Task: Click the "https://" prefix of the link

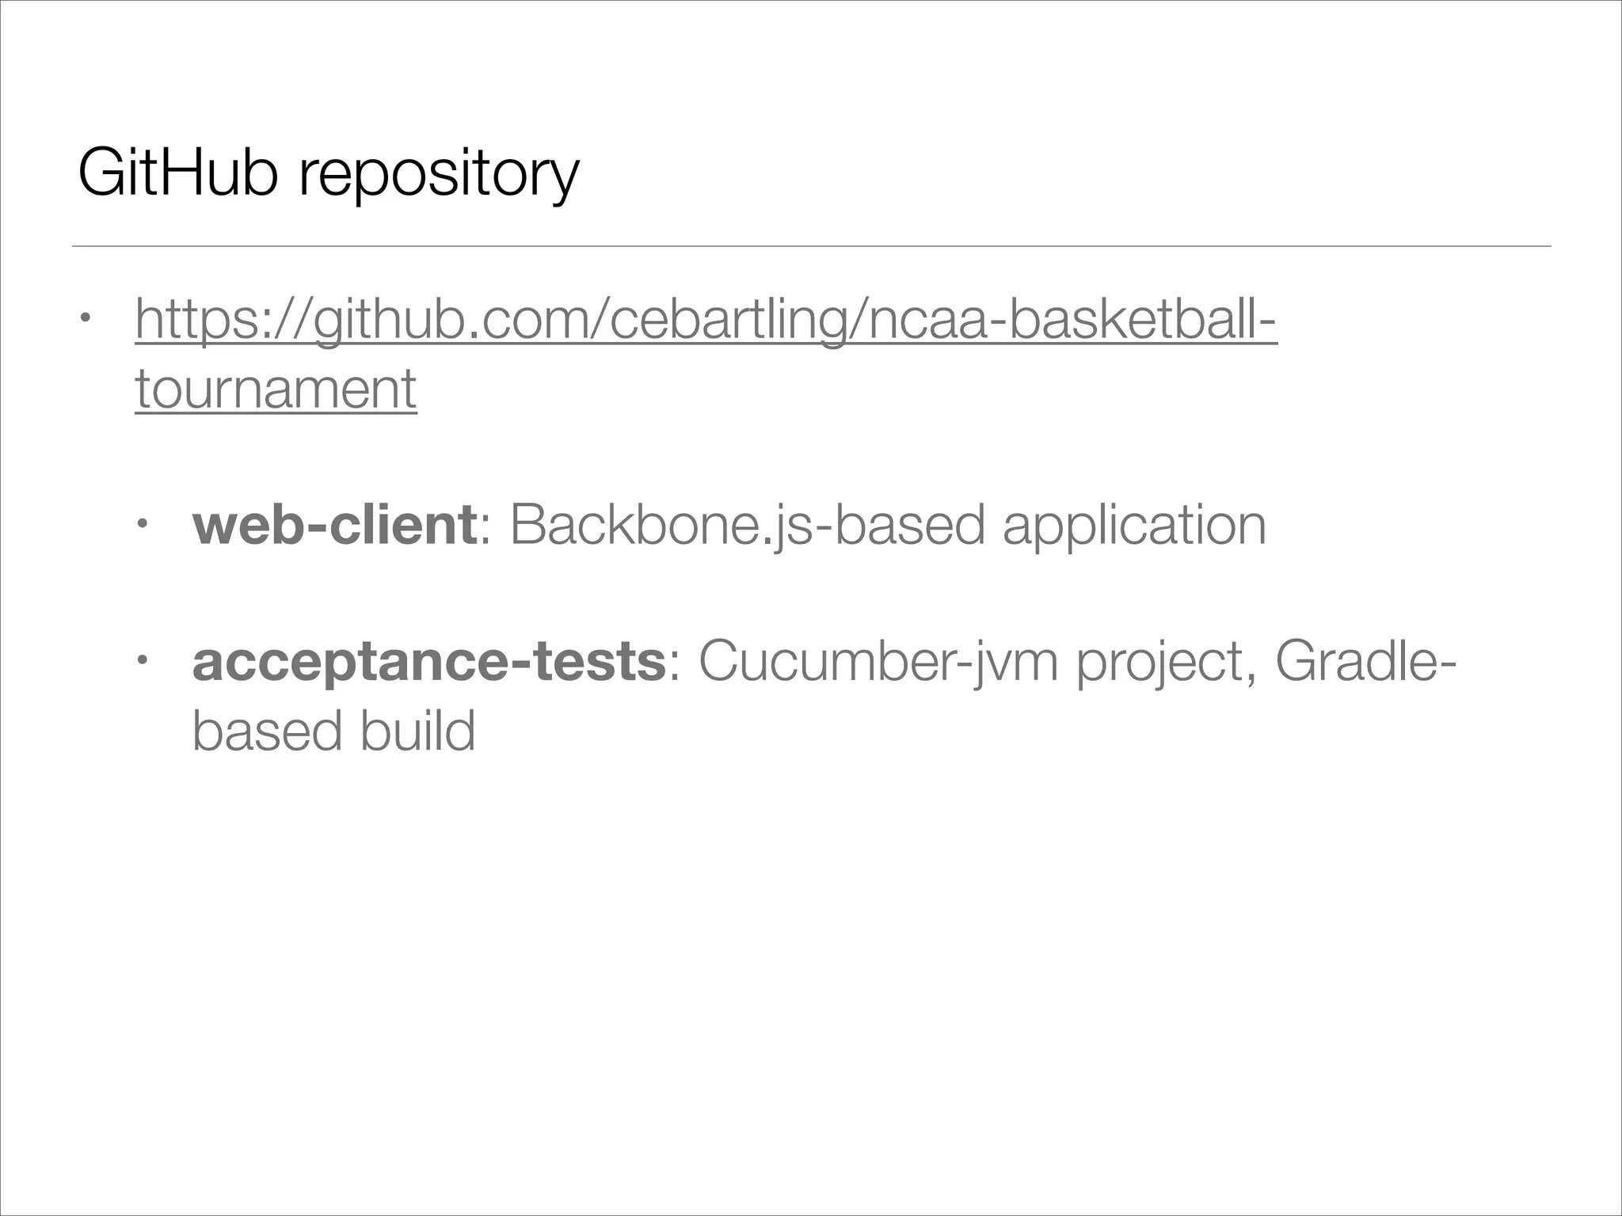Action: click(x=223, y=321)
